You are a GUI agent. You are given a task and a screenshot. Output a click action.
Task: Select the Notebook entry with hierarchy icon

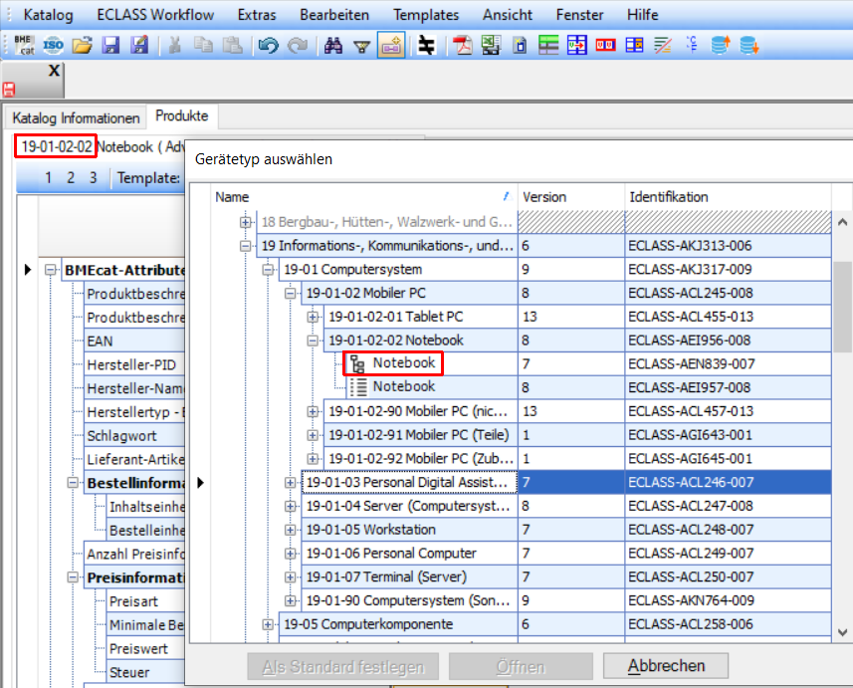pyautogui.click(x=403, y=363)
